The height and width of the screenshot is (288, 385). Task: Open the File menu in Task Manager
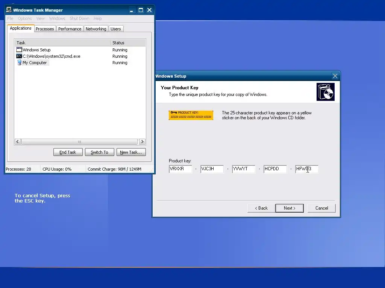10,18
